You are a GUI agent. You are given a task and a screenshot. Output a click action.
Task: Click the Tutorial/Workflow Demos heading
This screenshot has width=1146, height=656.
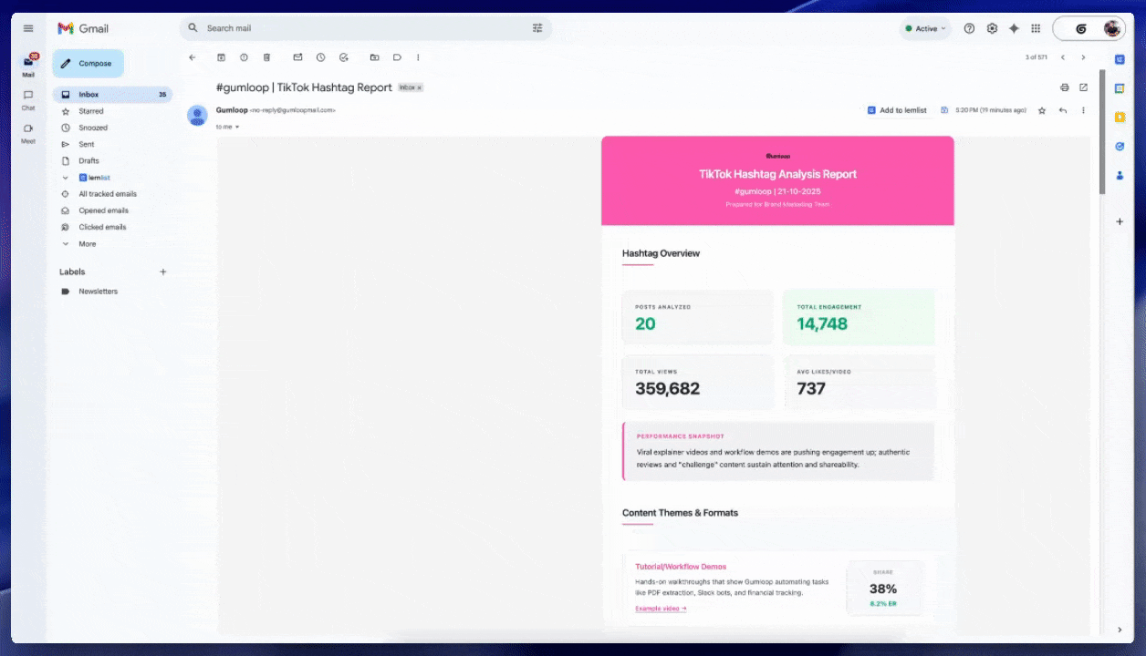click(681, 567)
